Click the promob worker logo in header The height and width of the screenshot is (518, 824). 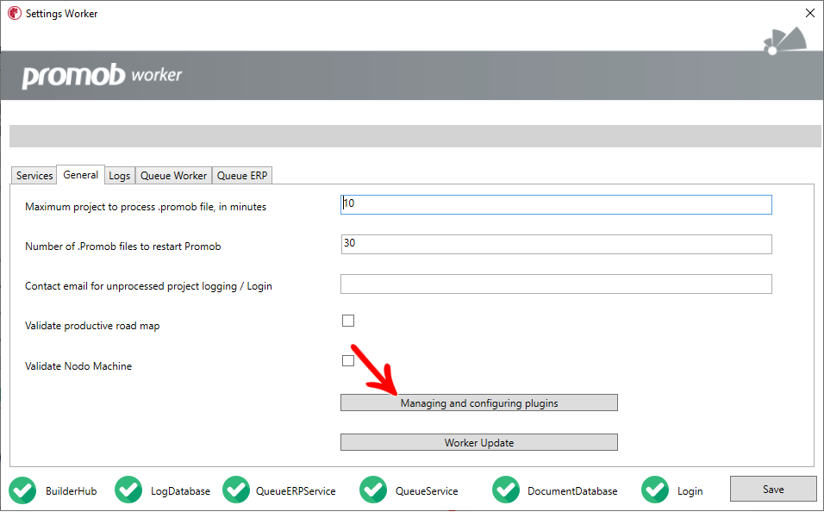[x=102, y=76]
